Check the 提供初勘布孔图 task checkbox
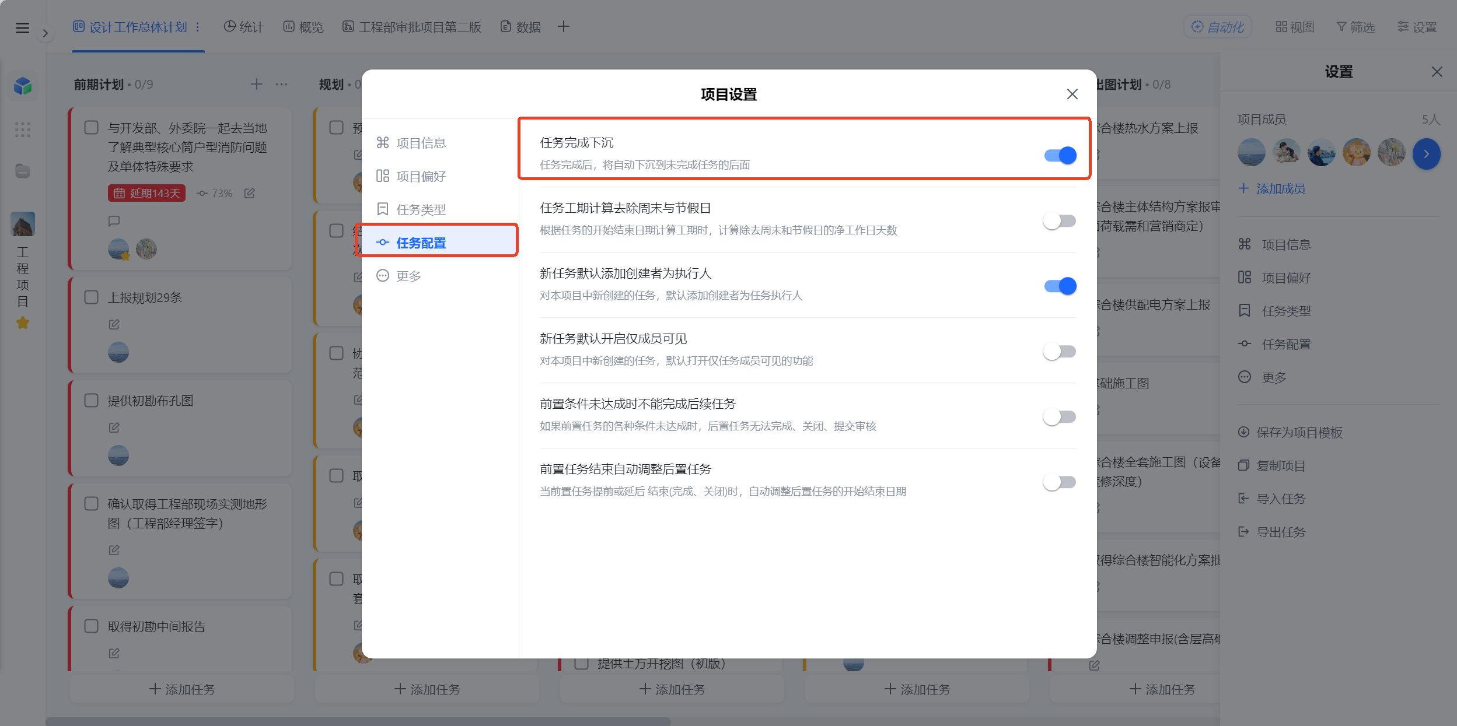The image size is (1457, 726). pyautogui.click(x=91, y=401)
